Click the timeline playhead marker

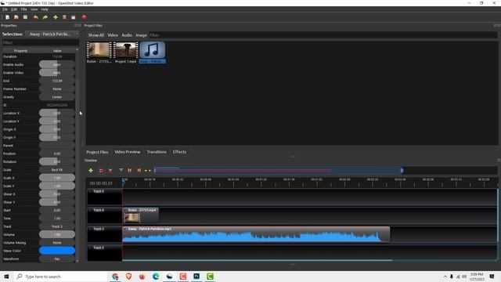tap(124, 183)
